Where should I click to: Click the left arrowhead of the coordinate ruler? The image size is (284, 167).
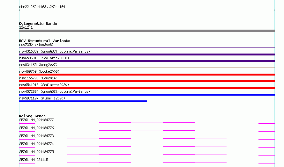click(20, 10)
